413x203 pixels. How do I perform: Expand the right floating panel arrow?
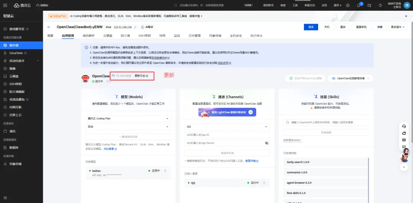click(404, 167)
